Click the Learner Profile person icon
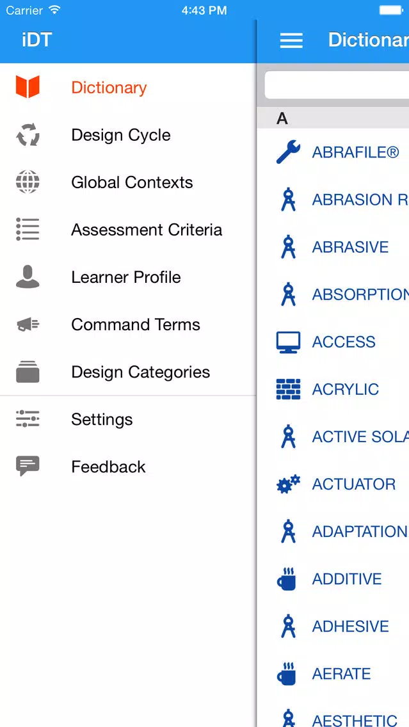The width and height of the screenshot is (409, 727). [x=28, y=277]
